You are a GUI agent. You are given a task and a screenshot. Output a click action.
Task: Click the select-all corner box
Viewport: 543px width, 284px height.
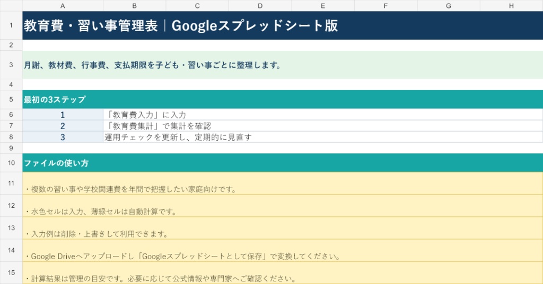pos(11,5)
